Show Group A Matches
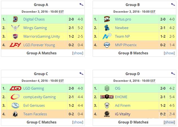Screen dimensions: 178x127 coord(77,53)
